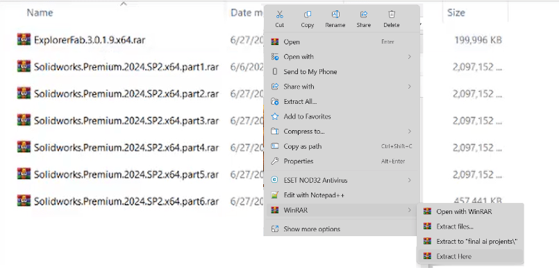The width and height of the screenshot is (559, 268).
Task: Click the Rename icon in context menu
Action: 335,15
